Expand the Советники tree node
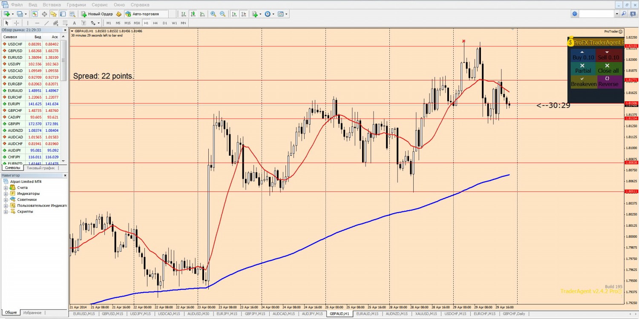The width and height of the screenshot is (639, 319). click(6, 199)
